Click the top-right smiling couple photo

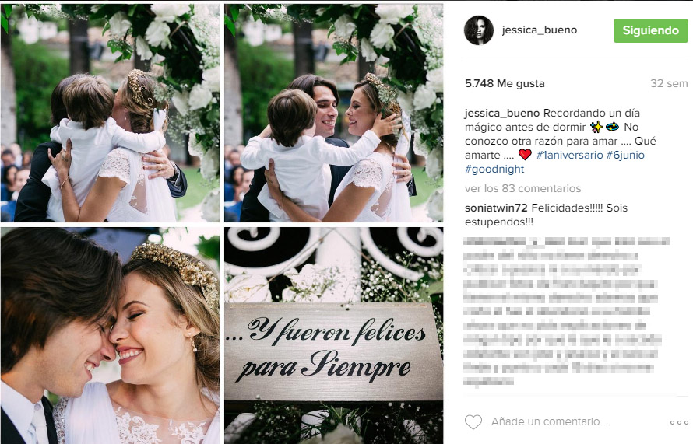pos(334,113)
